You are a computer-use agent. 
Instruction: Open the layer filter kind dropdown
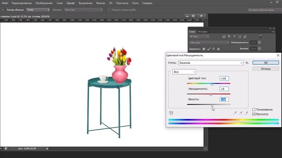click(199, 36)
